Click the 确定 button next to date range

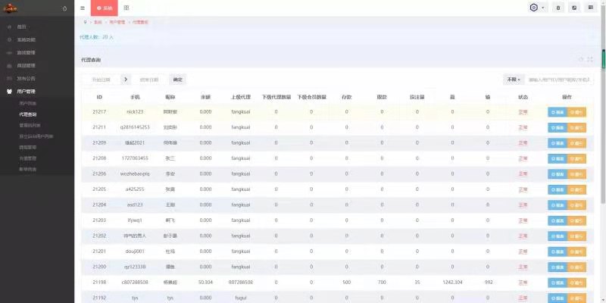pyautogui.click(x=177, y=79)
